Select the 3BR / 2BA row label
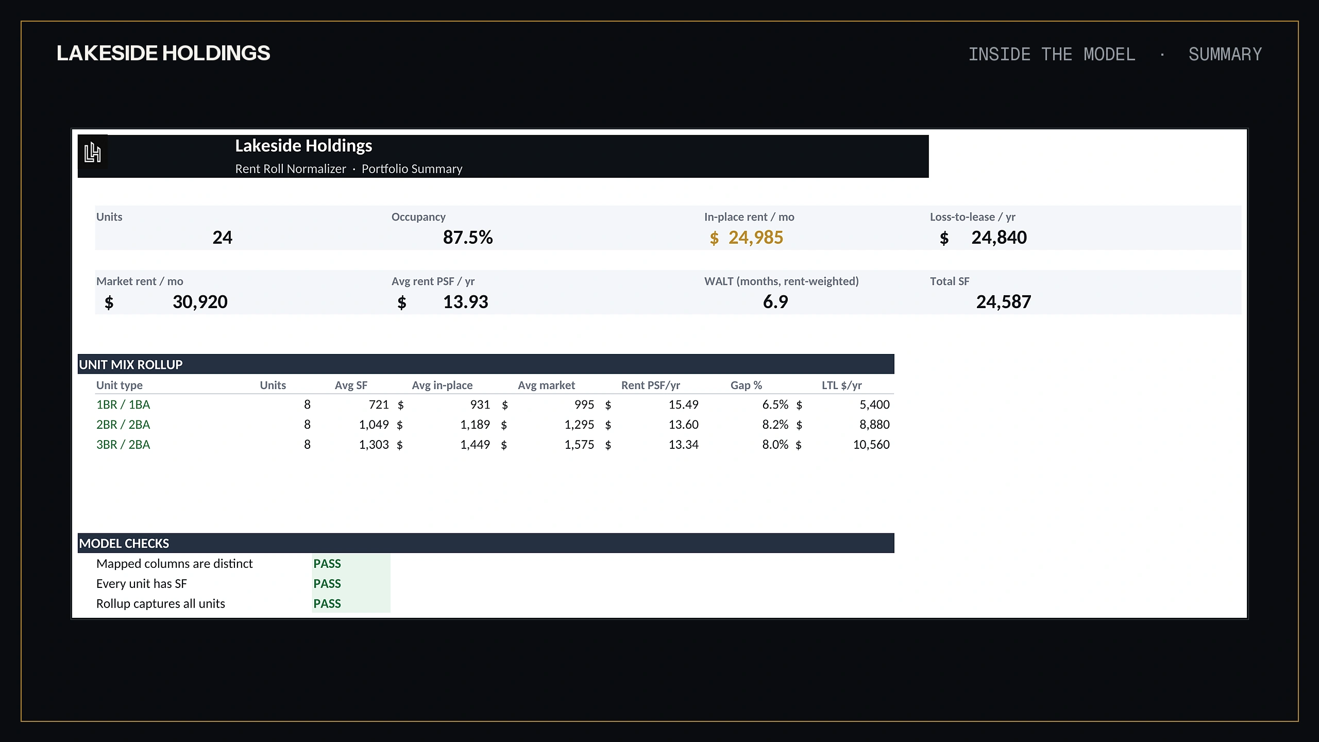The width and height of the screenshot is (1319, 742). (123, 445)
